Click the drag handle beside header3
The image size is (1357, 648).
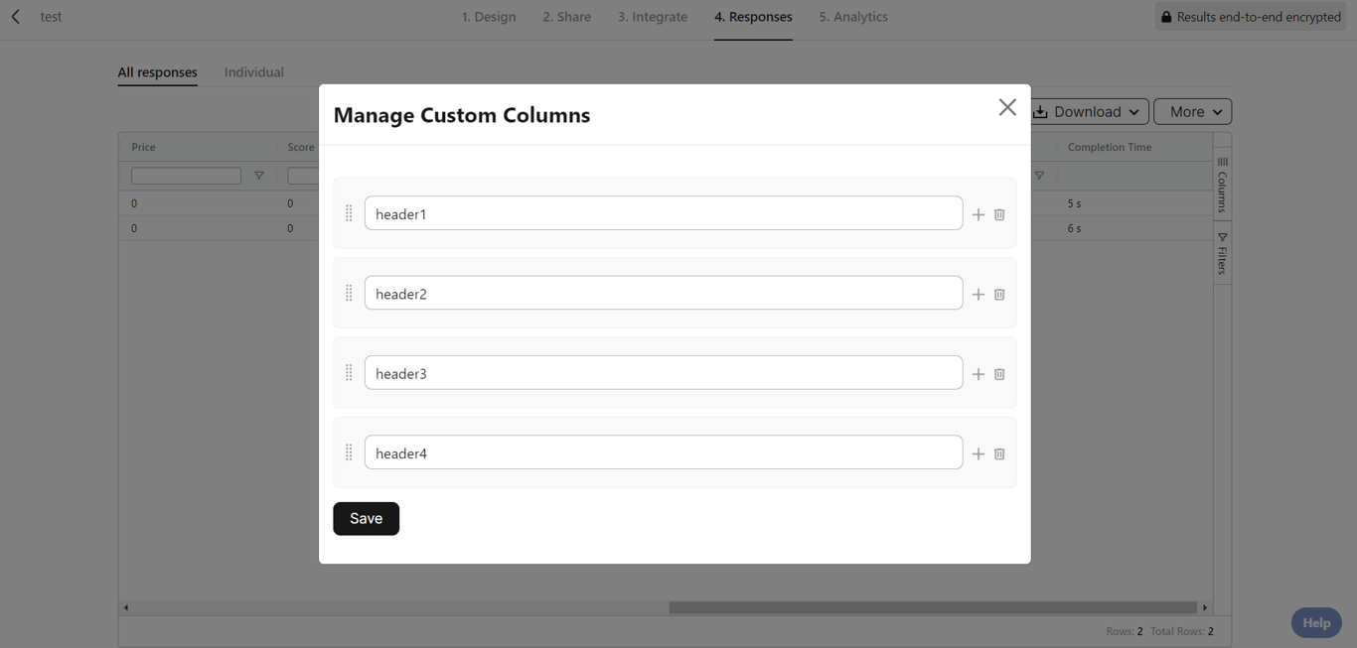point(349,373)
